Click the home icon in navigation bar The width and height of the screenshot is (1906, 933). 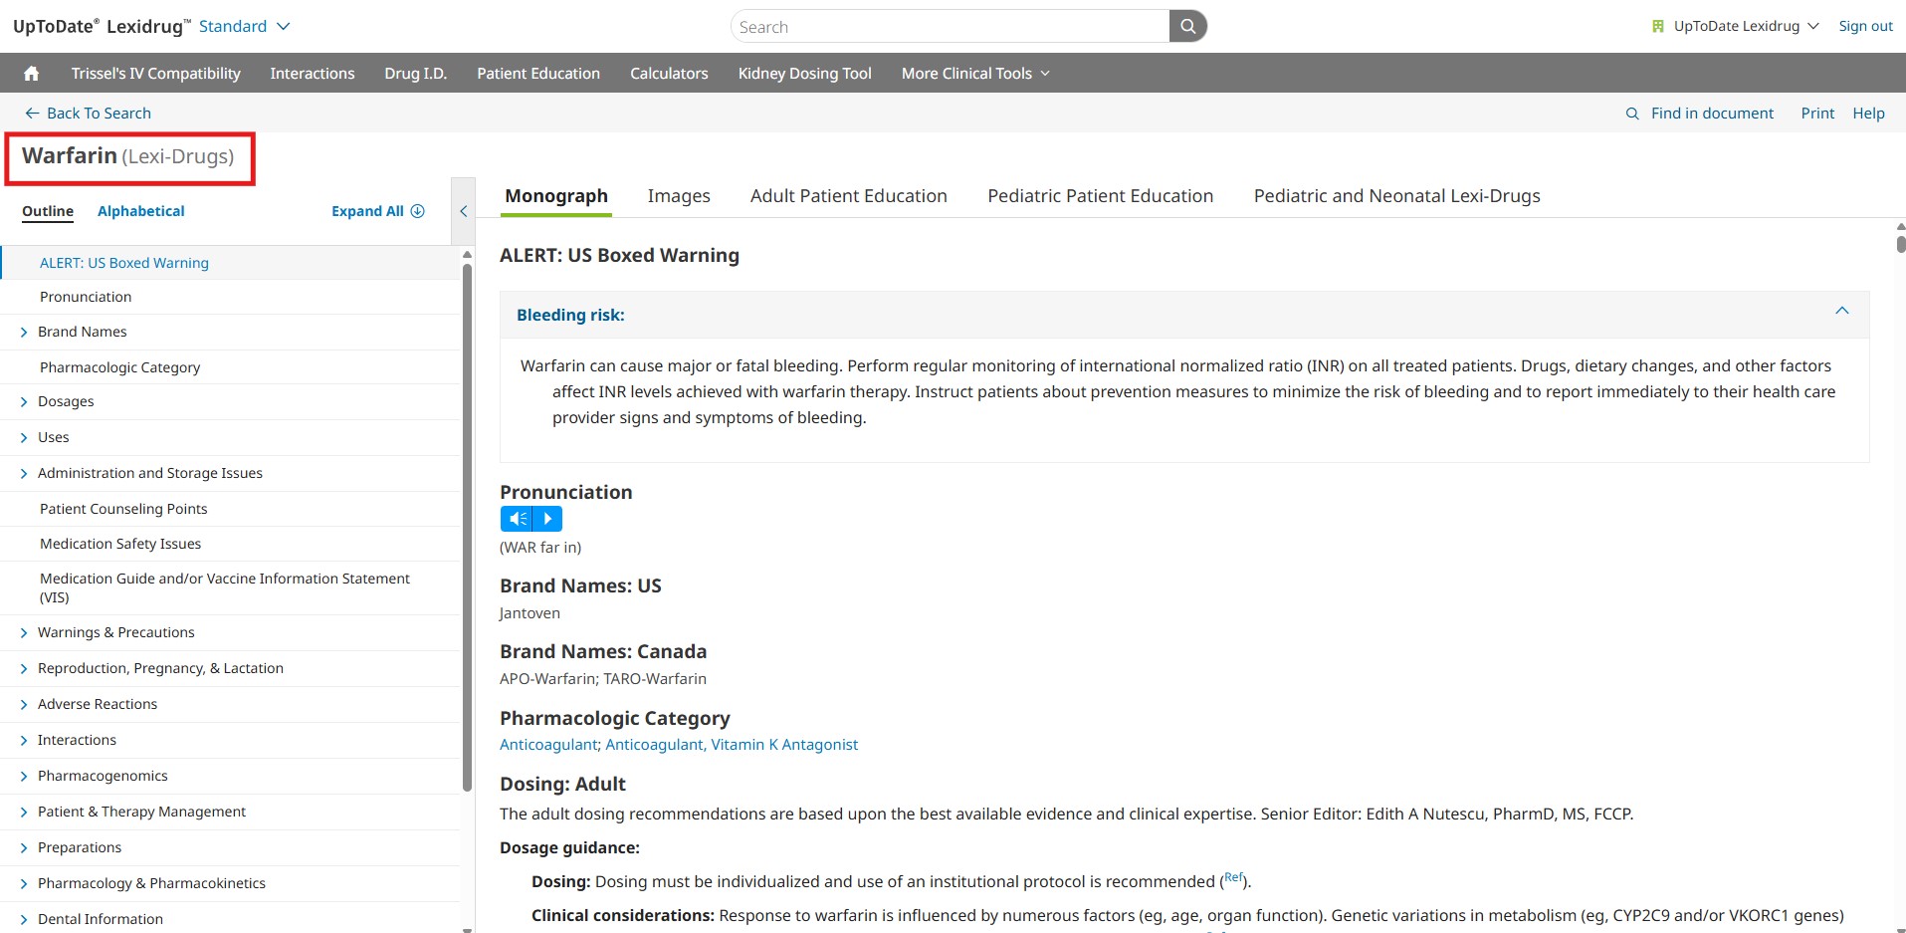tap(32, 74)
